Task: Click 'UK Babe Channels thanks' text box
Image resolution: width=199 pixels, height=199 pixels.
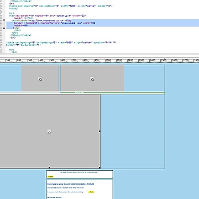Action: click(x=80, y=174)
